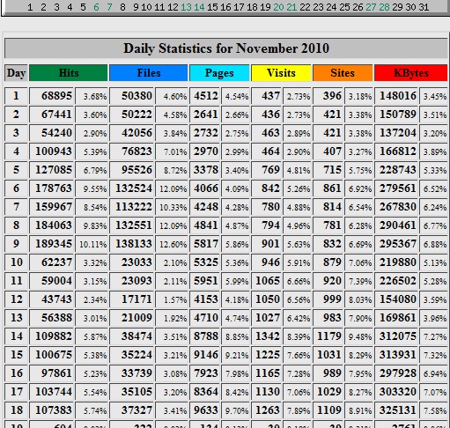The width and height of the screenshot is (450, 428).
Task: Click the green Hits column header
Action: coord(69,73)
